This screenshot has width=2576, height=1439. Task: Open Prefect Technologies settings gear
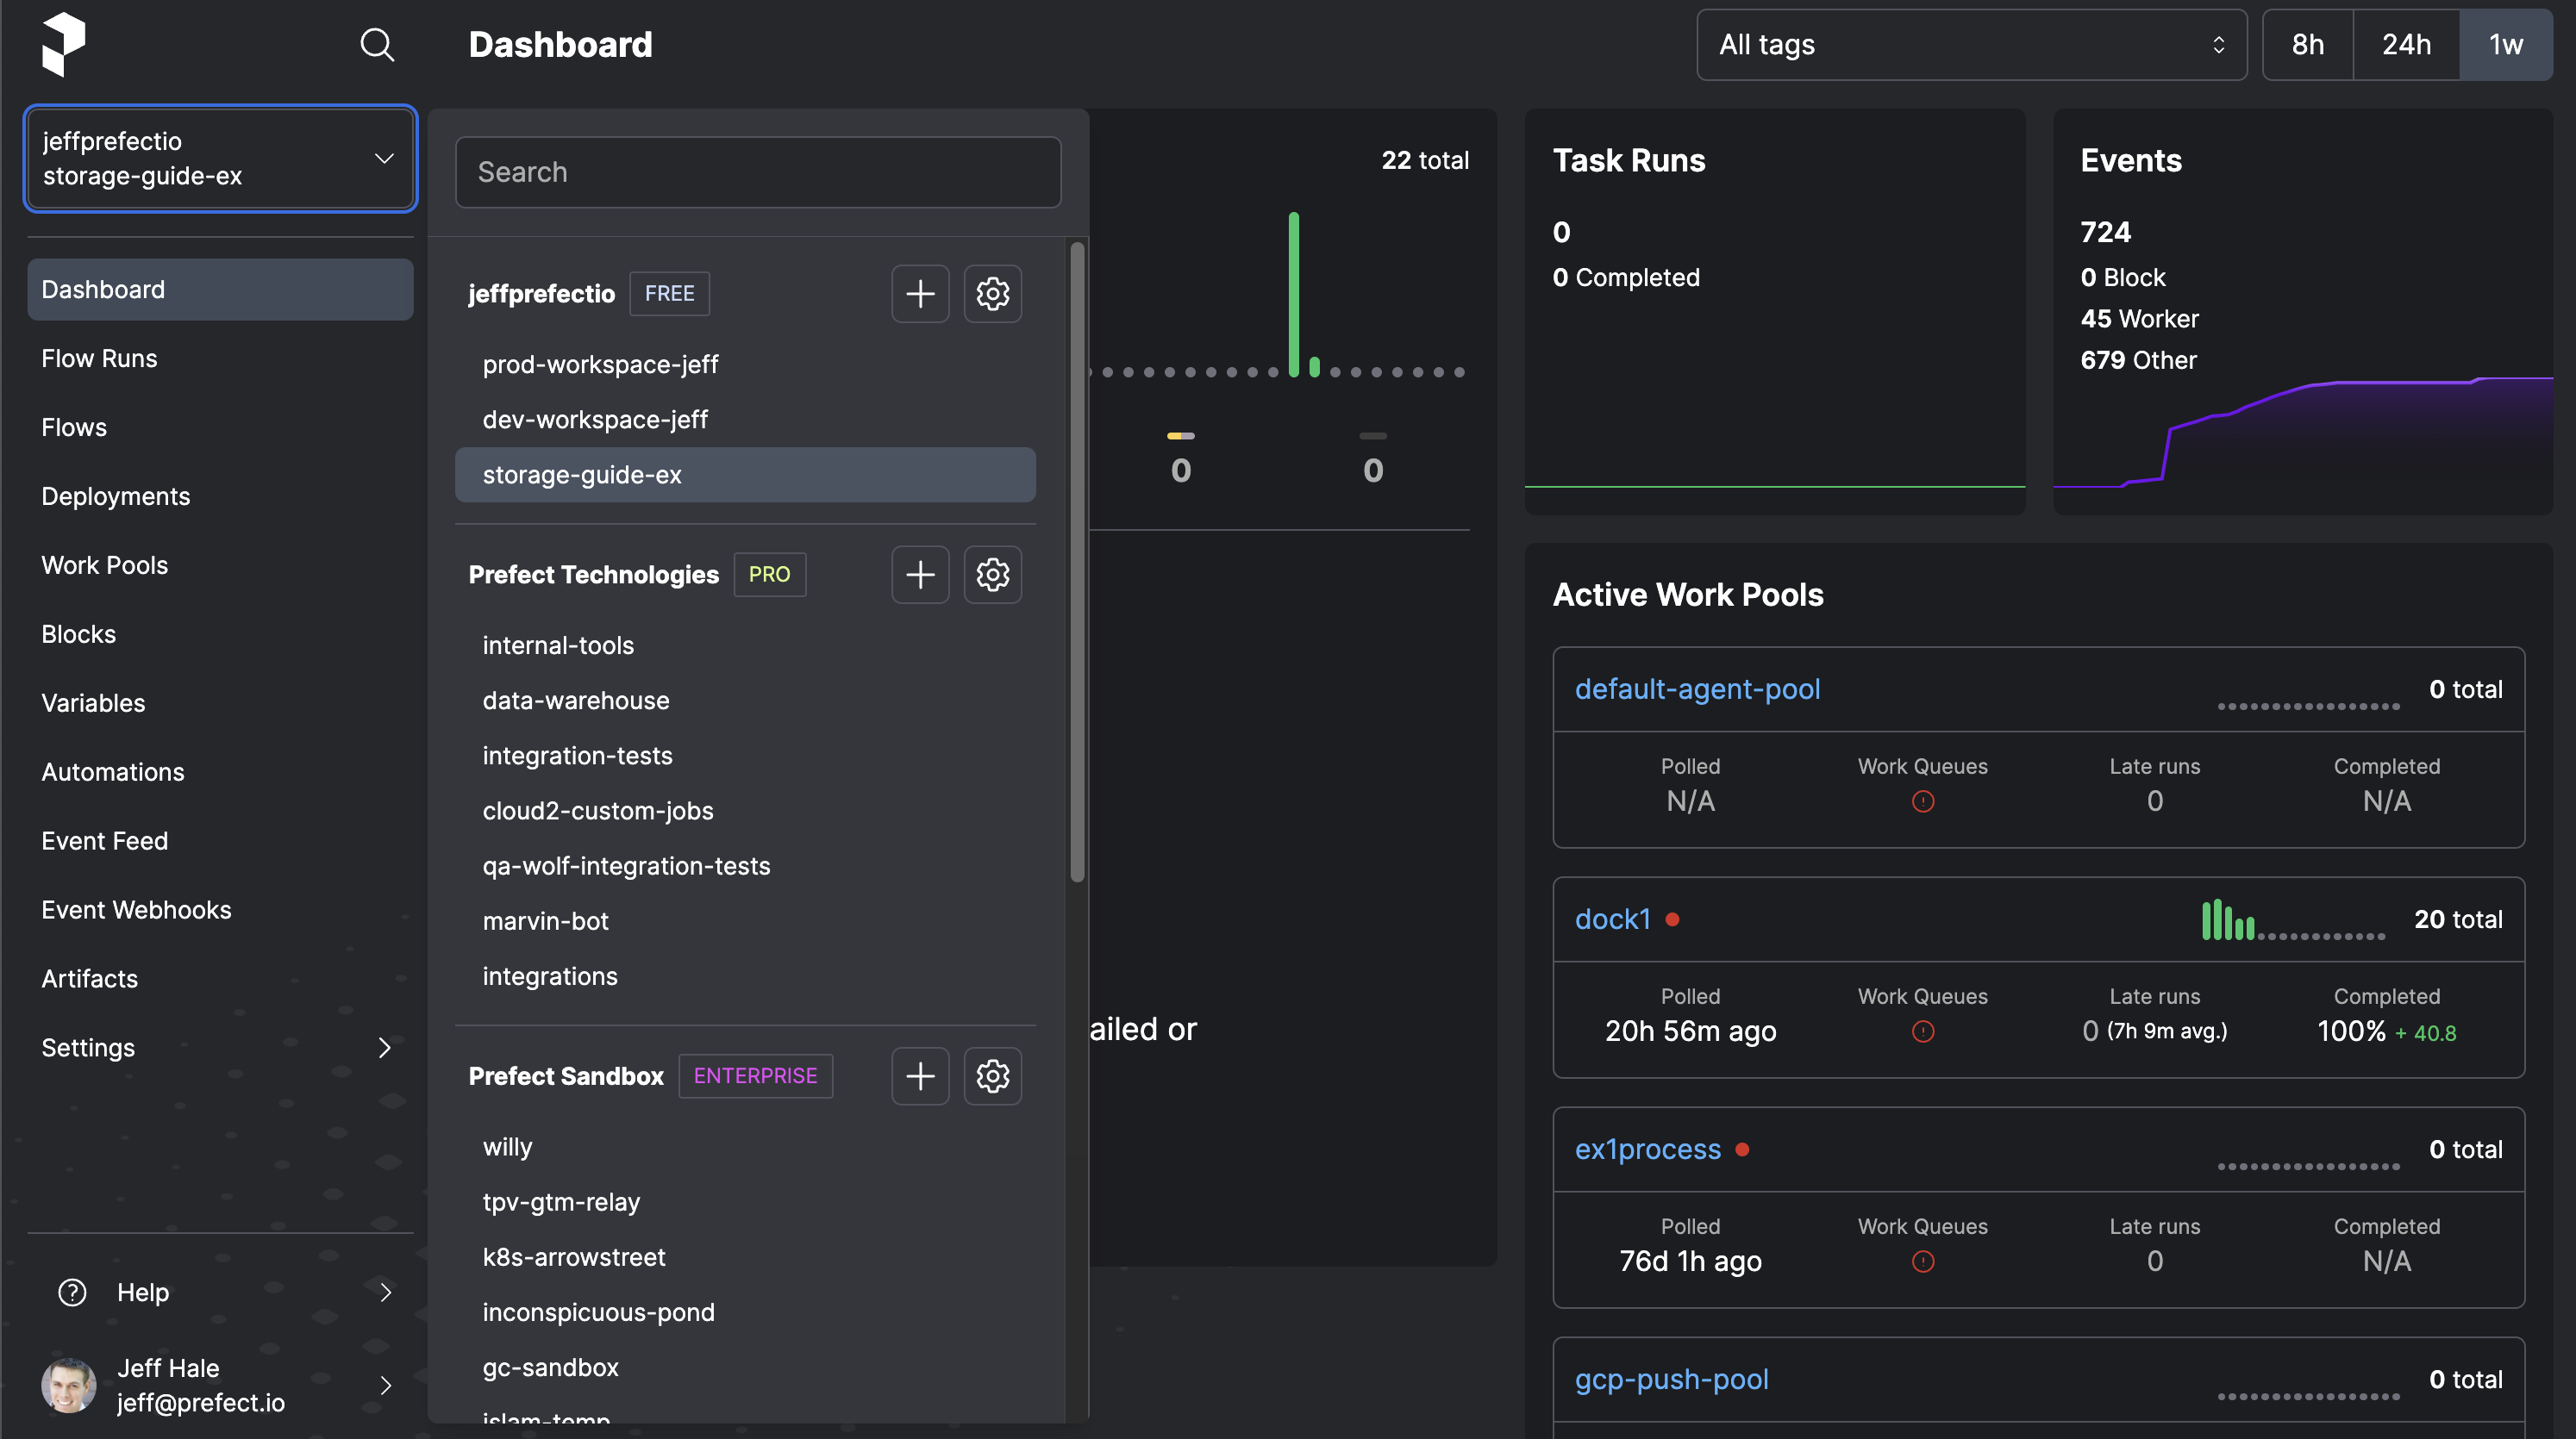[x=992, y=575]
